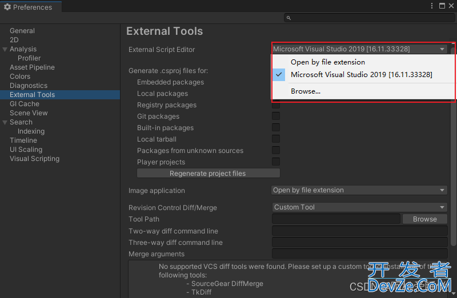Viewport: 457px width, 298px height.
Task: Open Visual Scripting preferences
Action: pyautogui.click(x=35, y=159)
